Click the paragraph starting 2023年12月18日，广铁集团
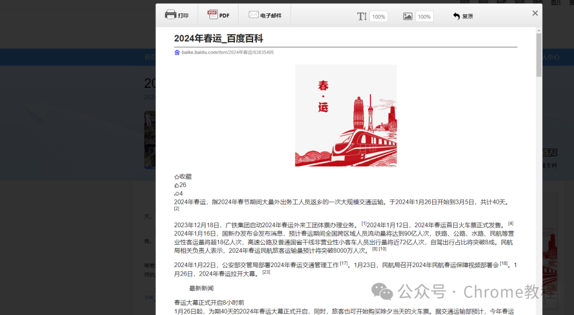Image resolution: width=574 pixels, height=315 pixels. pyautogui.click(x=344, y=238)
